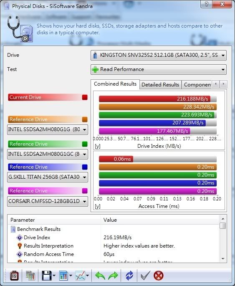Toggle the red Current Drive color box
Image resolution: width=235 pixels, height=286 pixels.
[x=85, y=97]
